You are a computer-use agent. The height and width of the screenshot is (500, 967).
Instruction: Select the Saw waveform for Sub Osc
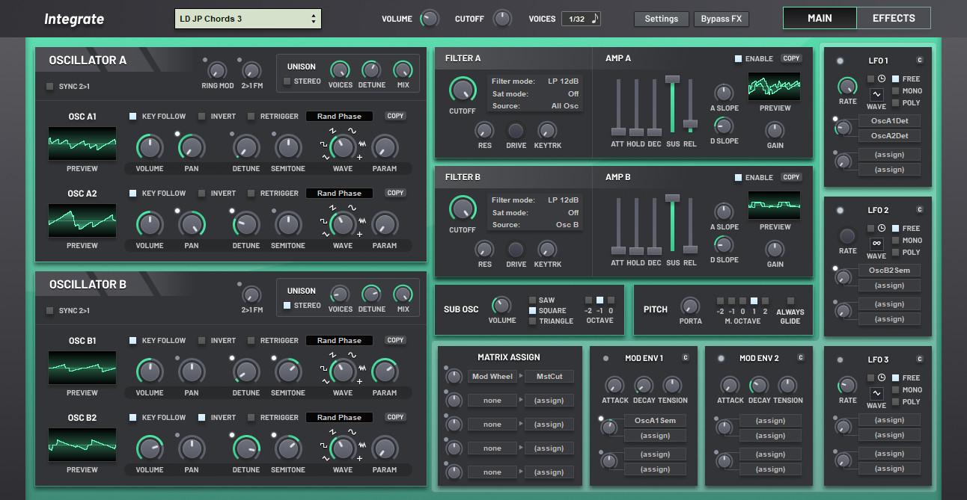click(533, 300)
